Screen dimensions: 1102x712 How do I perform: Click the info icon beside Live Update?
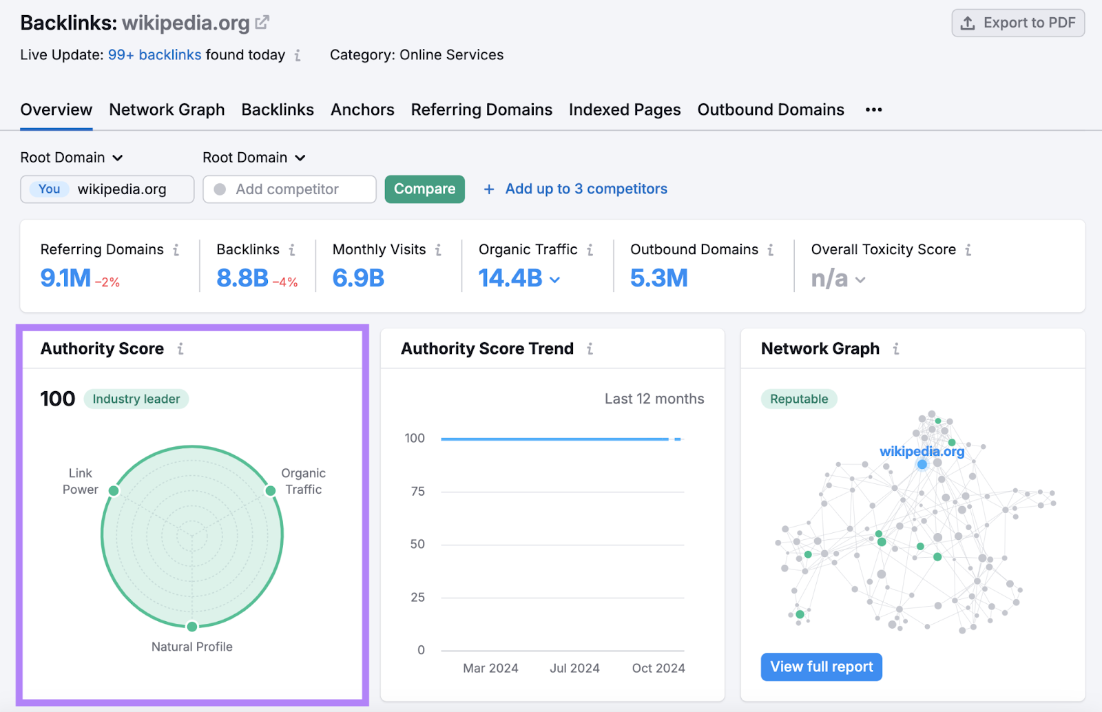(299, 55)
